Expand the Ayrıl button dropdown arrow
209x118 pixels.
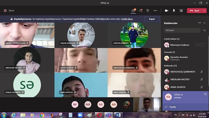pyautogui.click(x=204, y=11)
